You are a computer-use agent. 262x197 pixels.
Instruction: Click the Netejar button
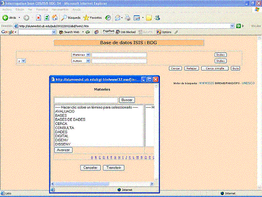click(x=192, y=68)
